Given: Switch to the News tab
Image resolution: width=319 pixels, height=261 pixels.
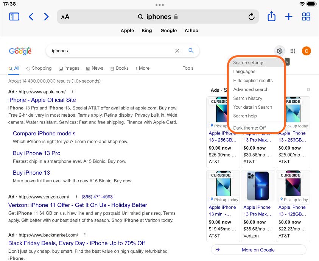Looking at the screenshot, I should point(95,68).
